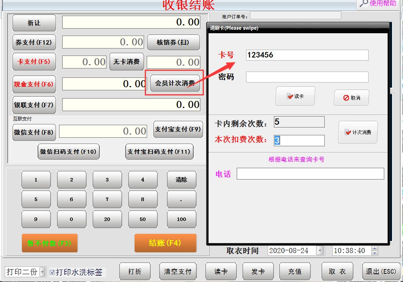Click the 暂不付款(F3) button
The image size is (403, 282).
pyautogui.click(x=49, y=243)
